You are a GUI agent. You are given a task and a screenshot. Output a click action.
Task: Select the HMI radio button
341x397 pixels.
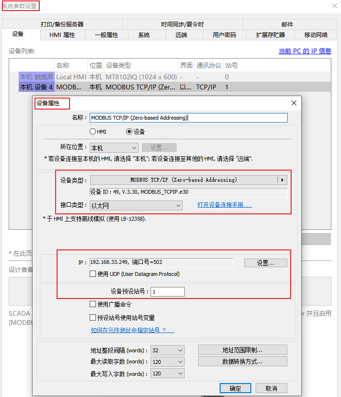tap(93, 132)
